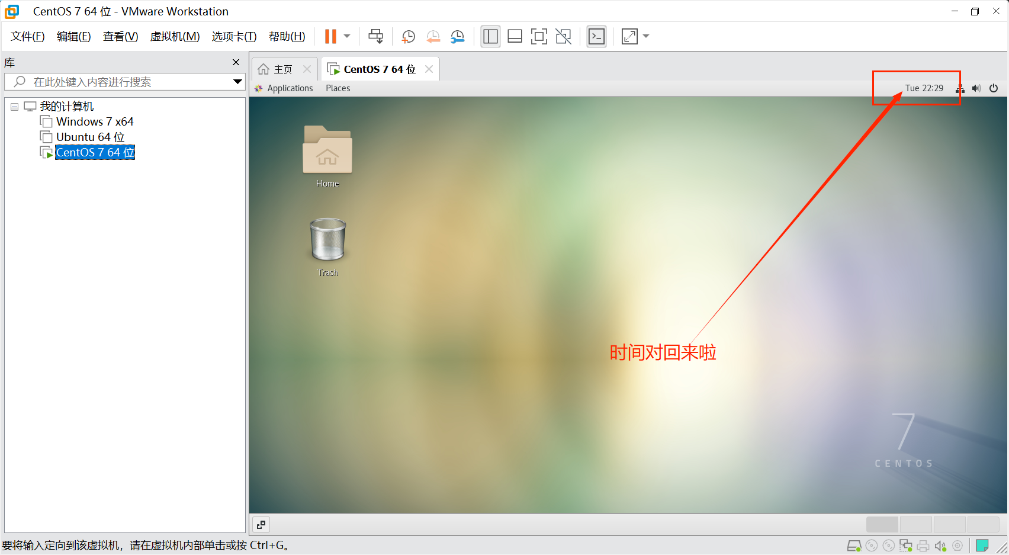Toggle the thumbnail bar view button

click(x=515, y=37)
